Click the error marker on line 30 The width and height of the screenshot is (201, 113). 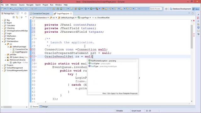point(31,50)
